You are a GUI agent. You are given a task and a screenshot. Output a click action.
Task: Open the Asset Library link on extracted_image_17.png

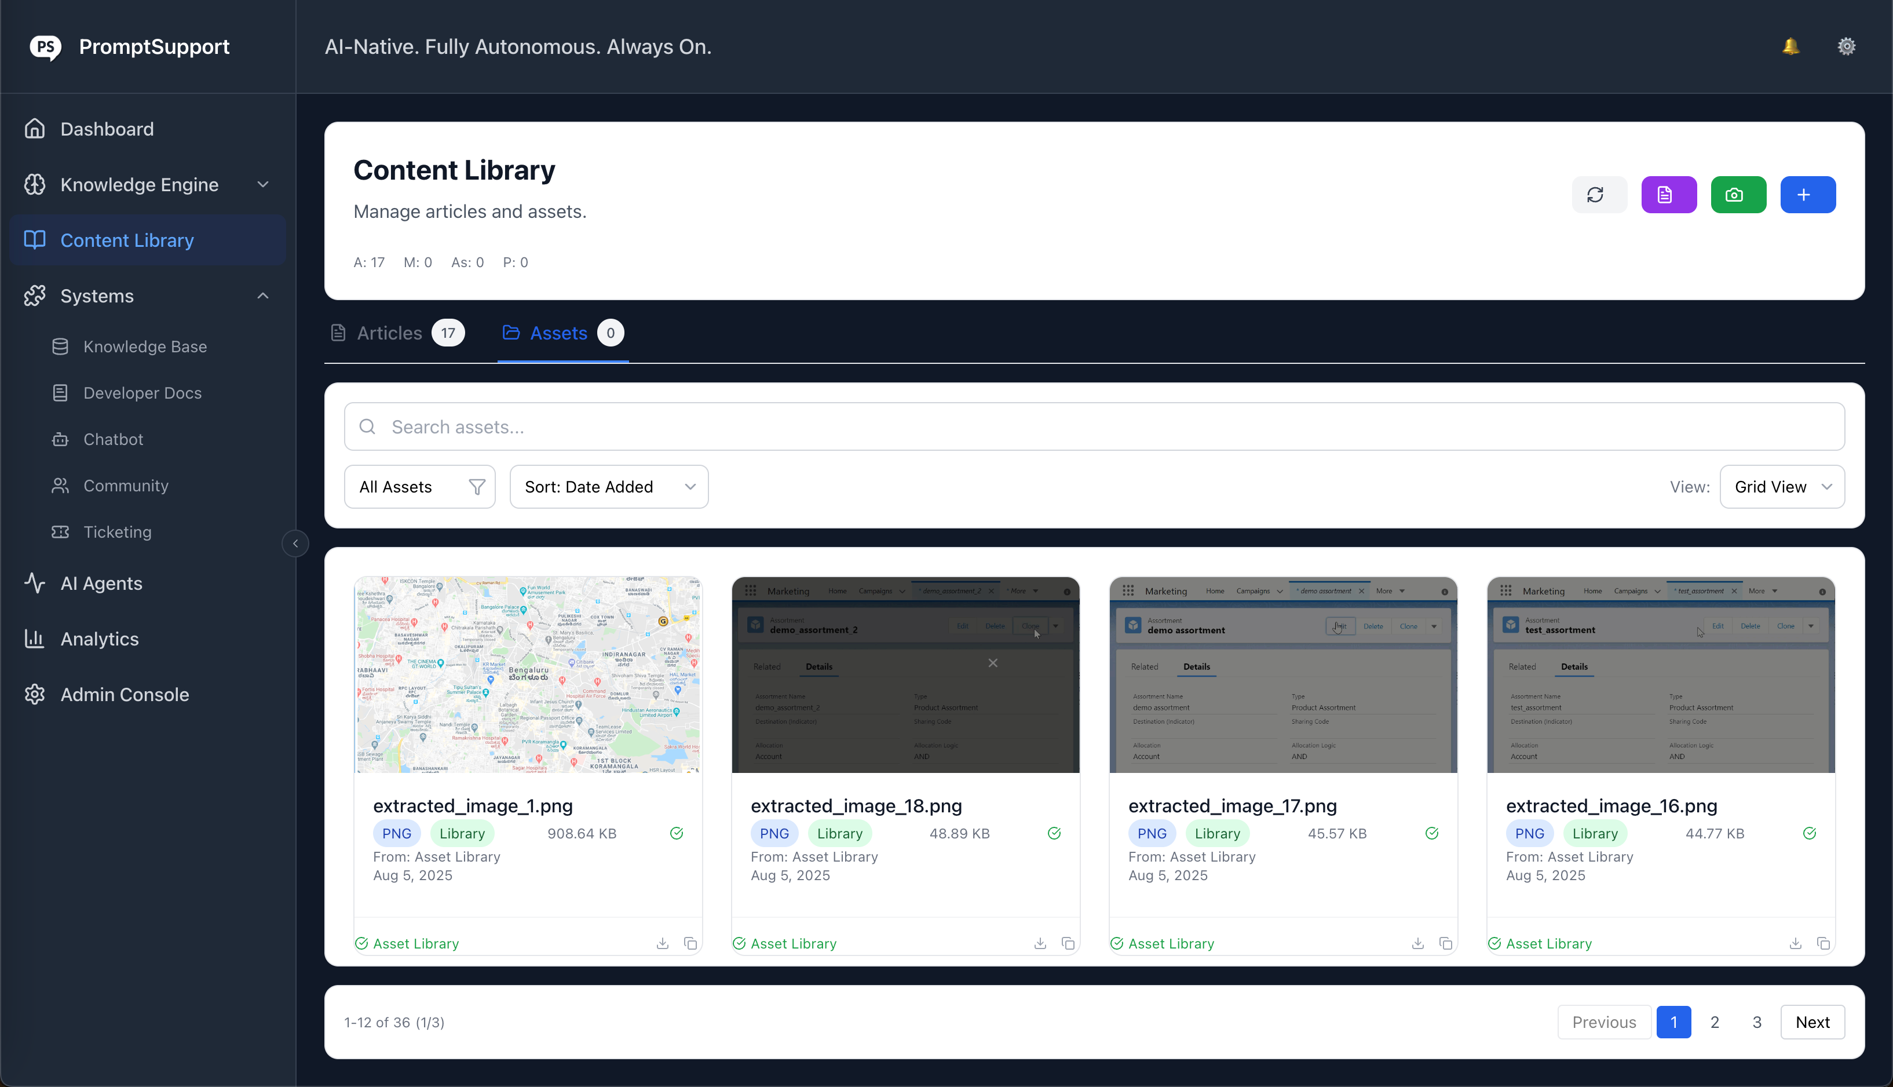pos(1171,943)
